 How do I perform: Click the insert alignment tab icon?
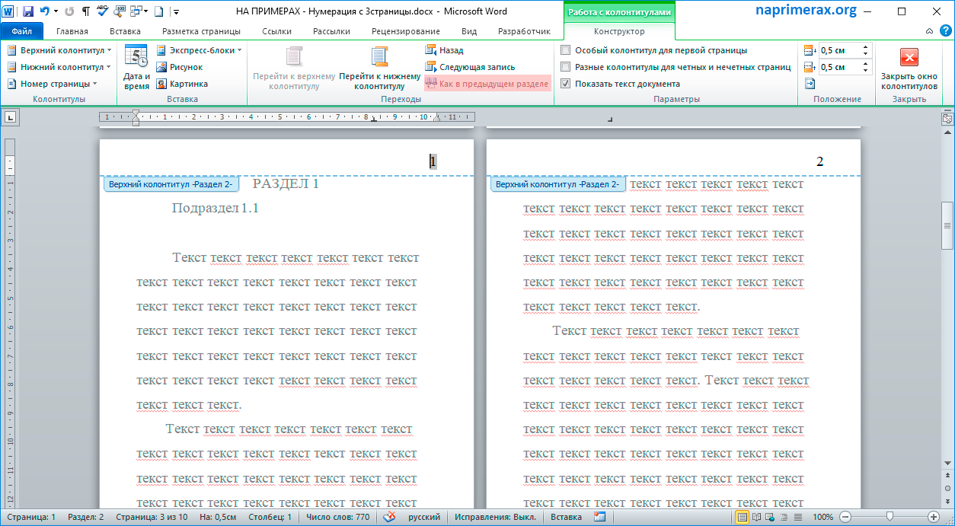[810, 84]
